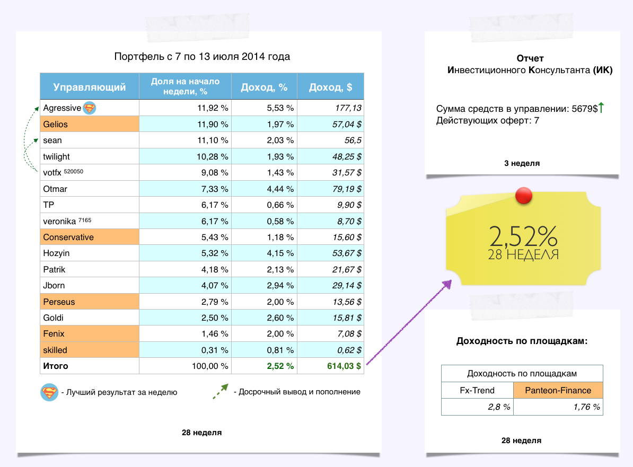Click the 1,76 % Panteon-Finance yield

point(586,407)
